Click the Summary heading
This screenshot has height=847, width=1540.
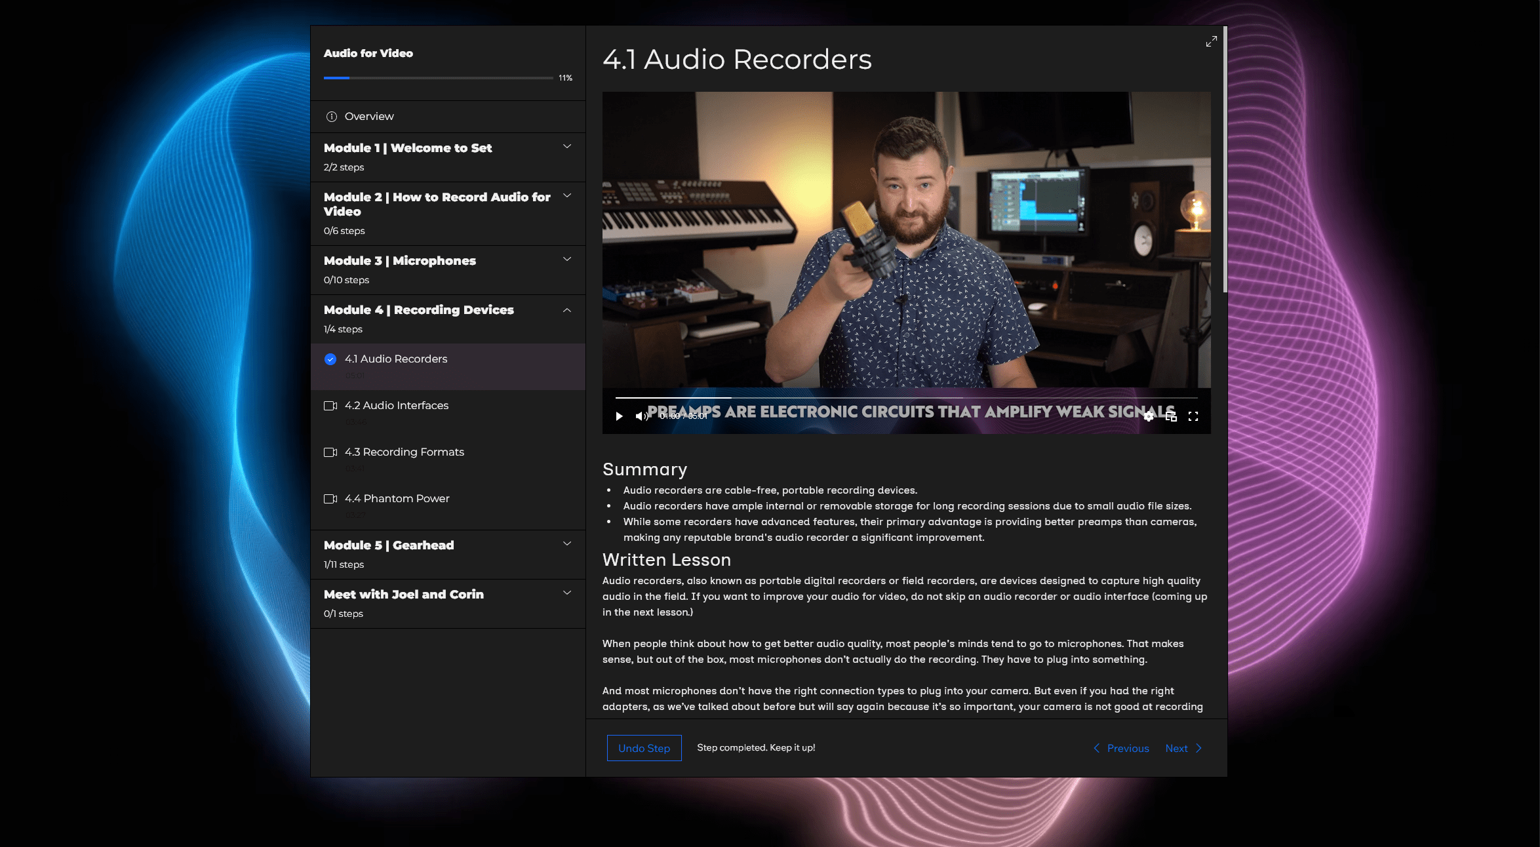point(644,469)
